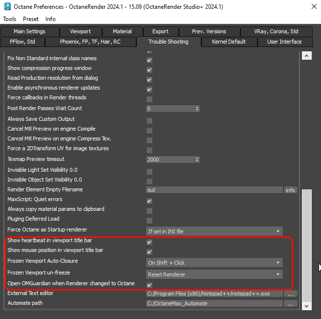Enable Force callbacks in Render threads

150,99
